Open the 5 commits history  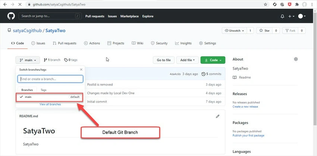211,74
